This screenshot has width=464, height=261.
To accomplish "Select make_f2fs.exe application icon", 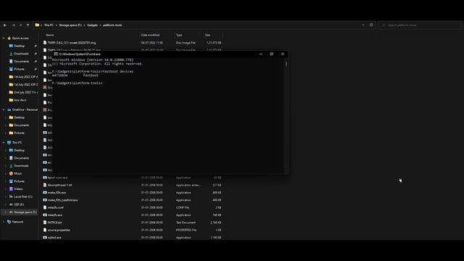I will [45, 192].
